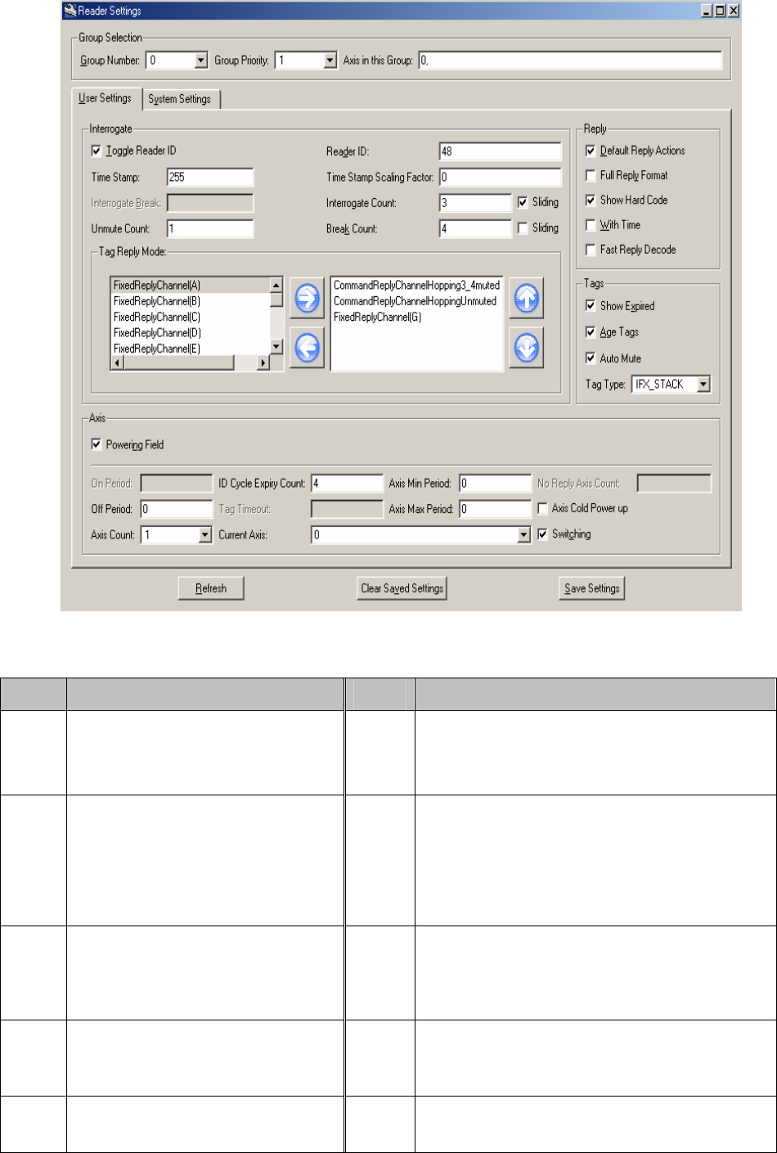777x1153 pixels.
Task: Click the left arrow remove-mode icon
Action: pyautogui.click(x=308, y=348)
